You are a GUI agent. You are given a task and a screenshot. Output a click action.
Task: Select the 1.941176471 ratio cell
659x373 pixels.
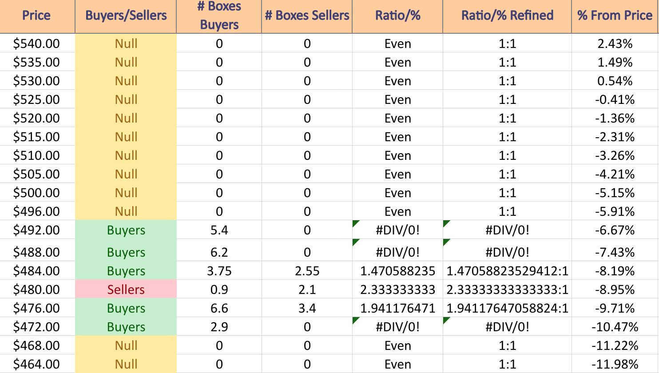click(397, 308)
